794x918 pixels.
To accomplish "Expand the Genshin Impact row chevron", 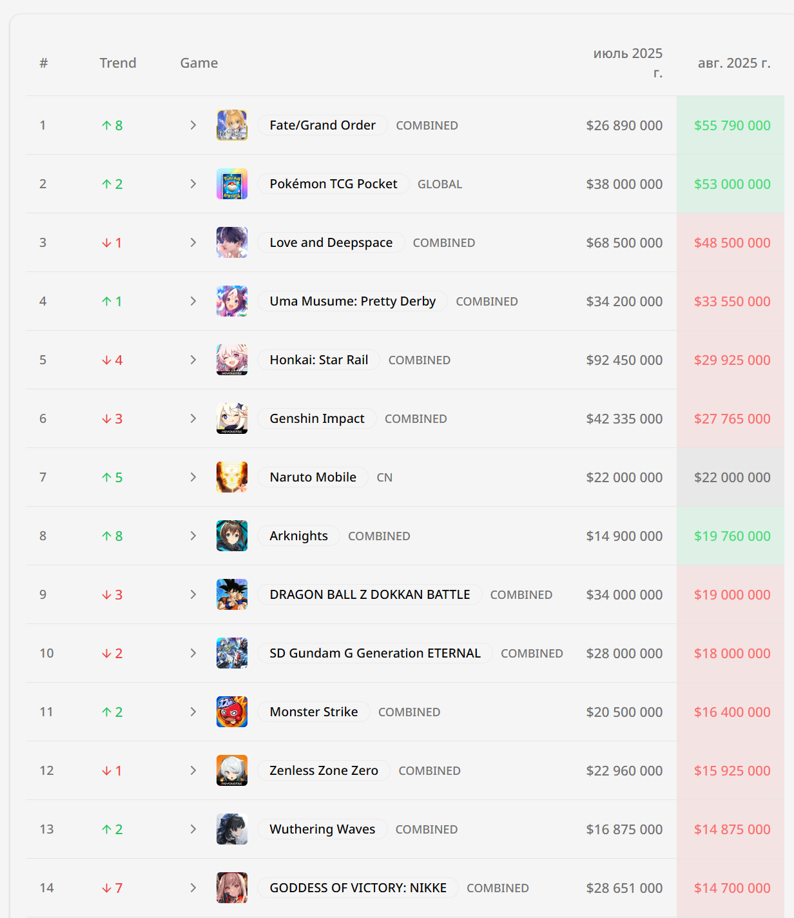I will (193, 418).
